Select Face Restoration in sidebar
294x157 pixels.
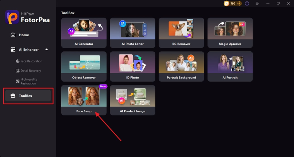(x=31, y=61)
